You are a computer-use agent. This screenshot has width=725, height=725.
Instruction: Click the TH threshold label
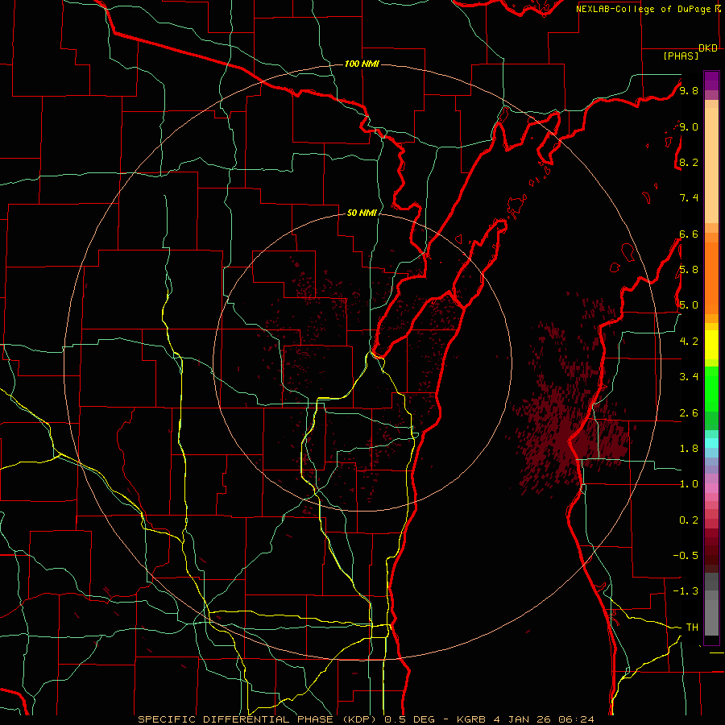(692, 628)
